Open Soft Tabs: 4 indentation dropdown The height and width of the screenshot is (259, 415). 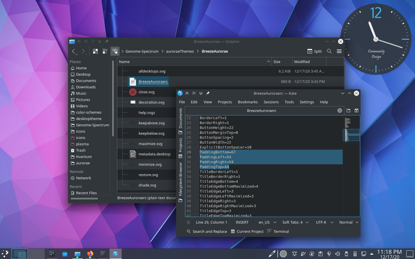coord(295,222)
